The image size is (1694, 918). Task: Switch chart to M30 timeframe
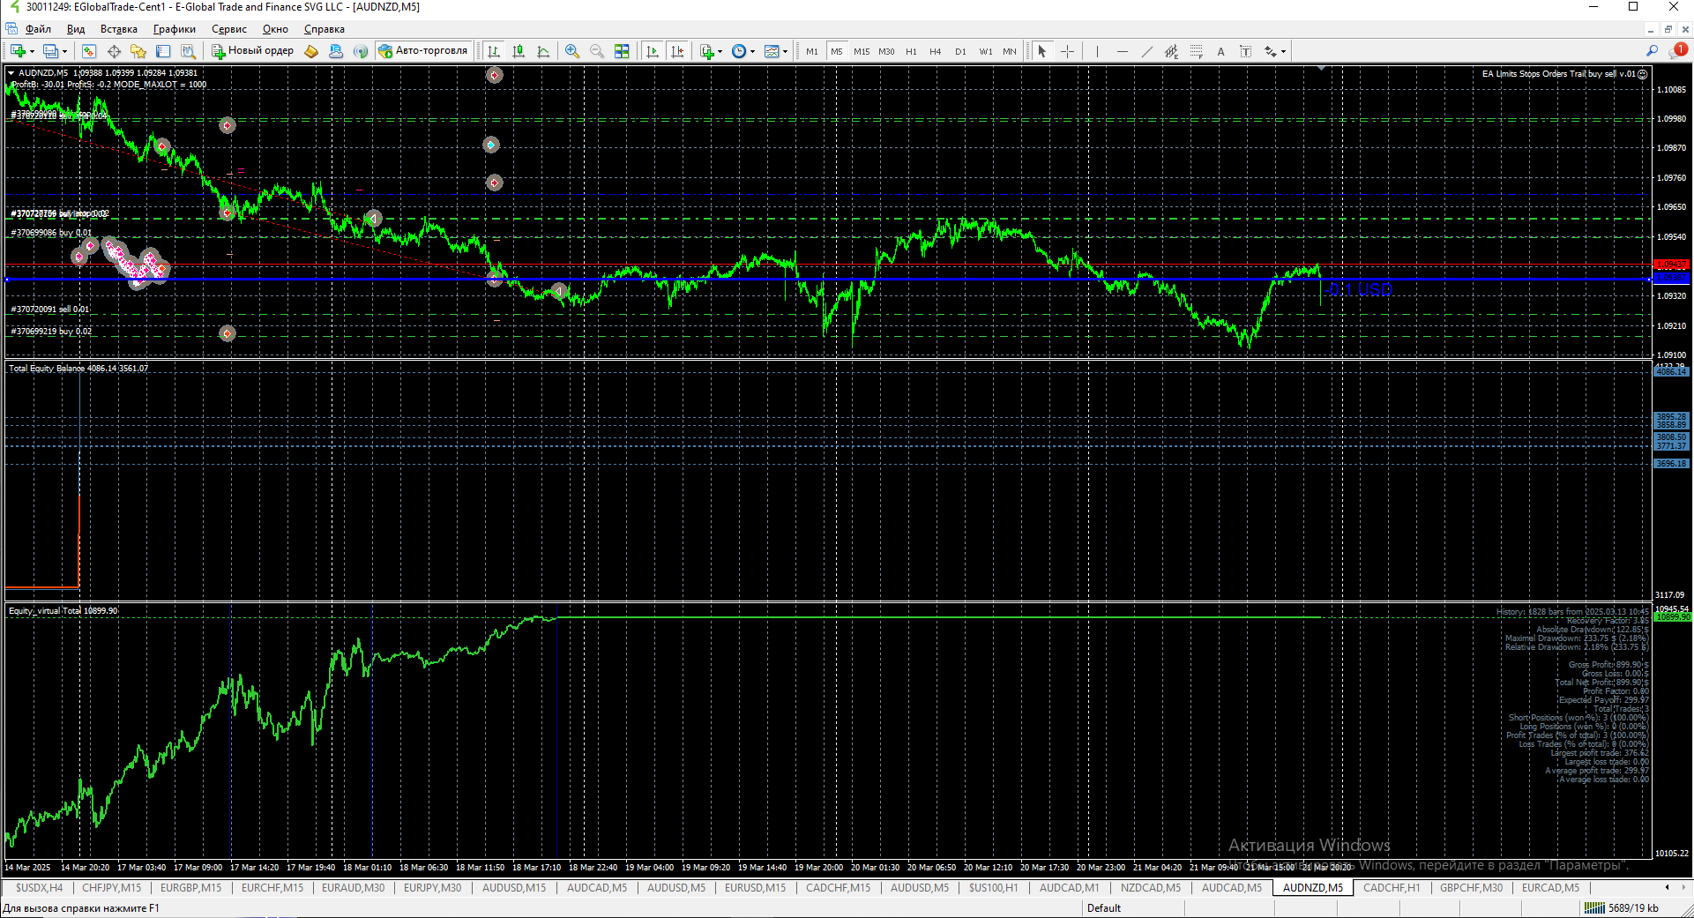pos(886,51)
